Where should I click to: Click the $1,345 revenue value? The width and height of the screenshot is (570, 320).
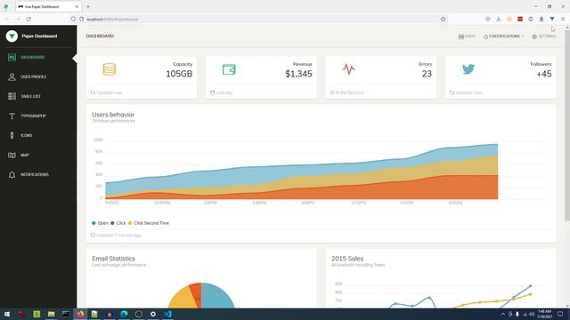(298, 74)
